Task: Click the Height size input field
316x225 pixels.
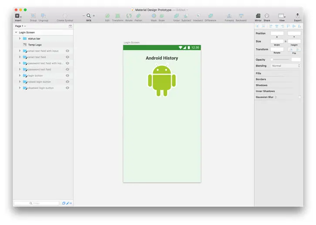Action: click(294, 41)
